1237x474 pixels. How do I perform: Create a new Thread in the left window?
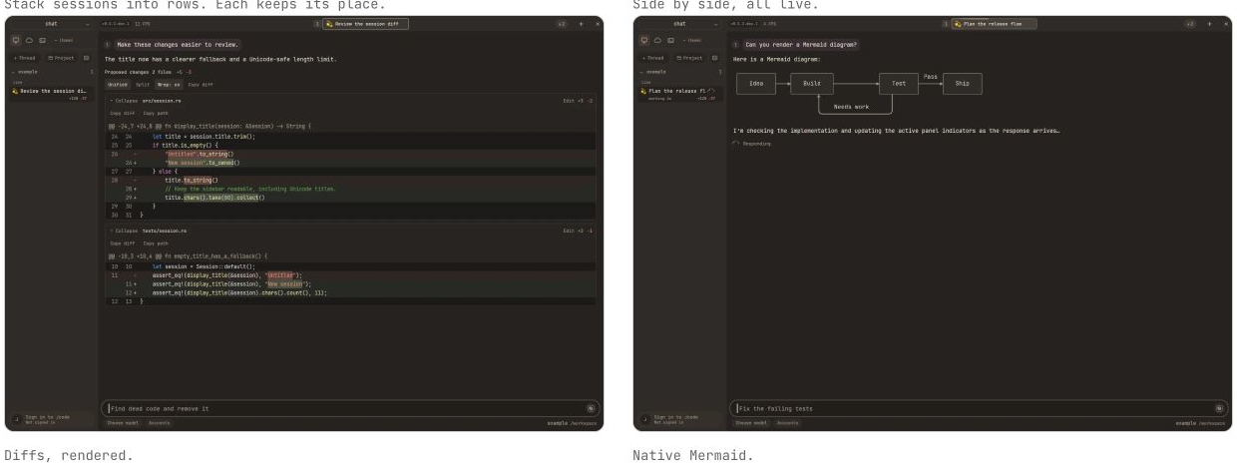click(23, 58)
